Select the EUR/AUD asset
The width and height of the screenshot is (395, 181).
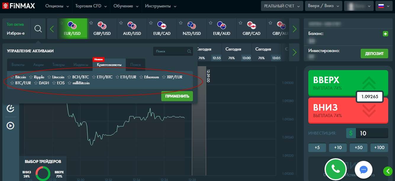222,29
